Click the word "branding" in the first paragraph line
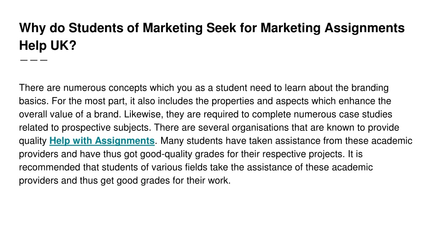The width and height of the screenshot is (432, 243). (x=370, y=88)
